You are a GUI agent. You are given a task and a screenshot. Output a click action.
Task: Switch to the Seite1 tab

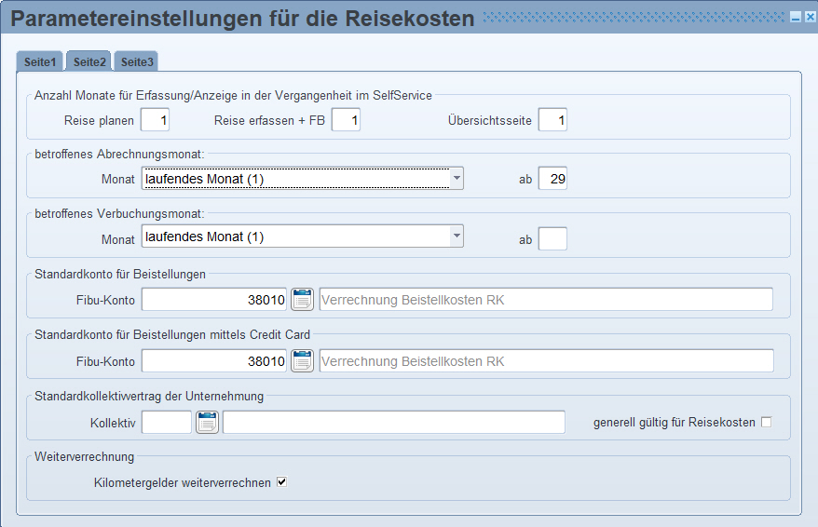coord(40,62)
